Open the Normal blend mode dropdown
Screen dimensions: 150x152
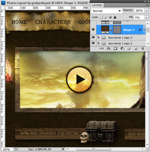pyautogui.click(x=106, y=11)
